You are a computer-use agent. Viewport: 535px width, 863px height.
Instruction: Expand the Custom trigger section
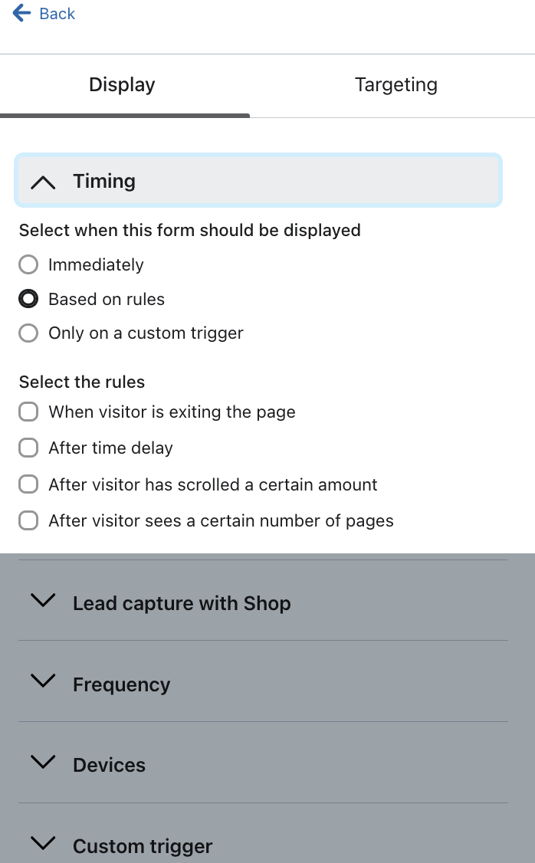[x=143, y=846]
